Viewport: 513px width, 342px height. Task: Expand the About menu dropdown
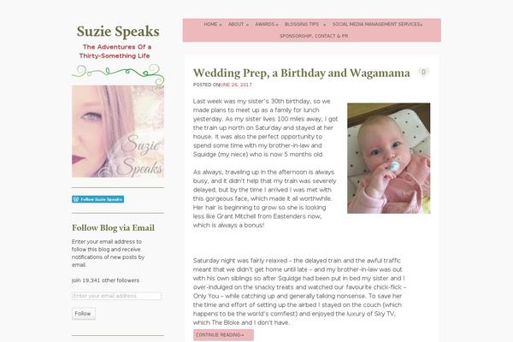pos(239,25)
